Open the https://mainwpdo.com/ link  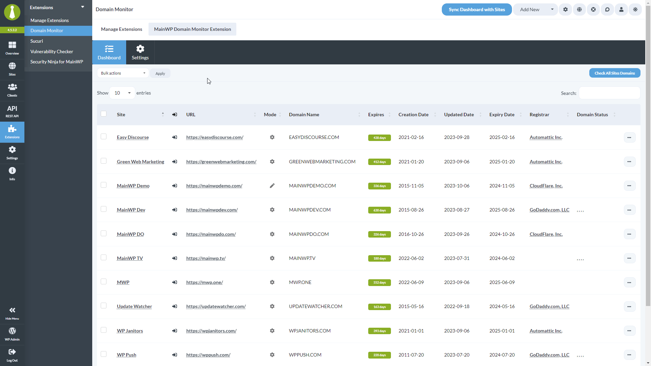pos(211,234)
